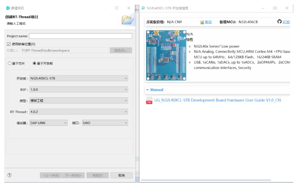
Task: Collapse the Manual section expander
Action: (x=147, y=90)
